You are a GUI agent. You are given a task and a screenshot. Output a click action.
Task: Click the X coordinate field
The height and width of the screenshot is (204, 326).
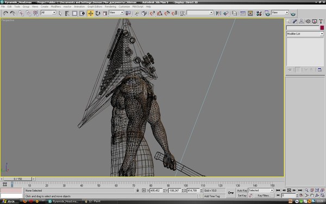[x=156, y=190]
